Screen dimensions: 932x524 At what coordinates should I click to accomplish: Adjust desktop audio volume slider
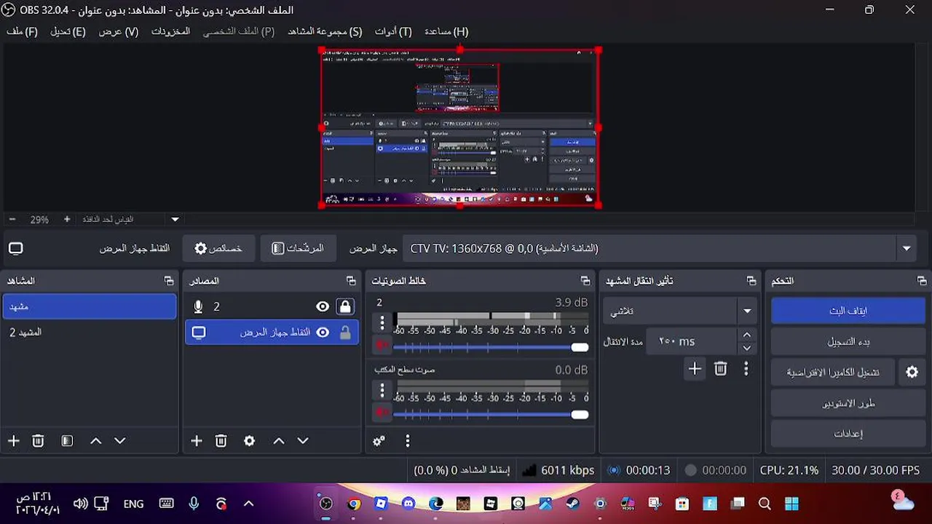coord(490,414)
